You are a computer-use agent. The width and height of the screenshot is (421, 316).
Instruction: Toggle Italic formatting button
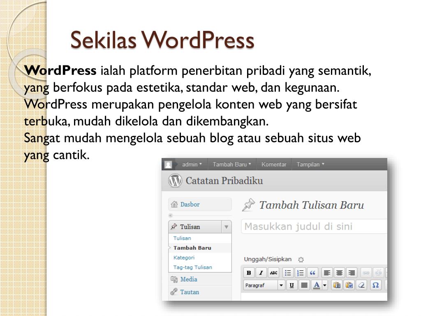click(x=261, y=273)
